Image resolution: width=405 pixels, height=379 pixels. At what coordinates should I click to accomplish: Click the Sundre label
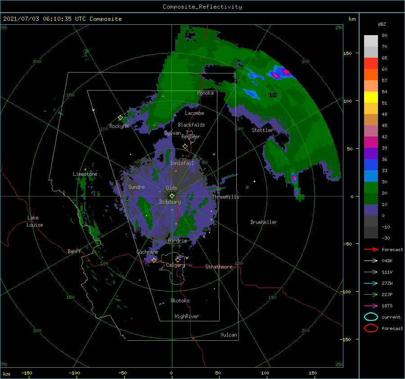point(136,187)
